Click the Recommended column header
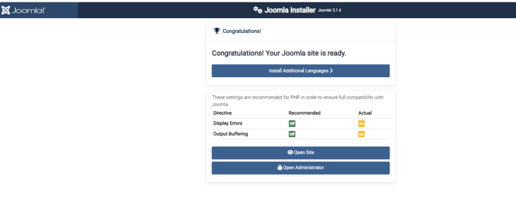516x214 pixels. (304, 113)
